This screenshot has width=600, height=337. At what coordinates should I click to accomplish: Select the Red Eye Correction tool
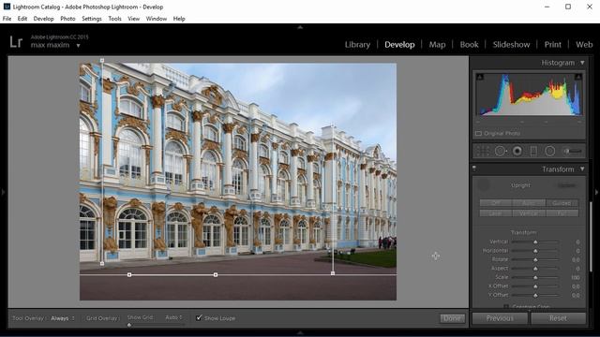pyautogui.click(x=517, y=151)
